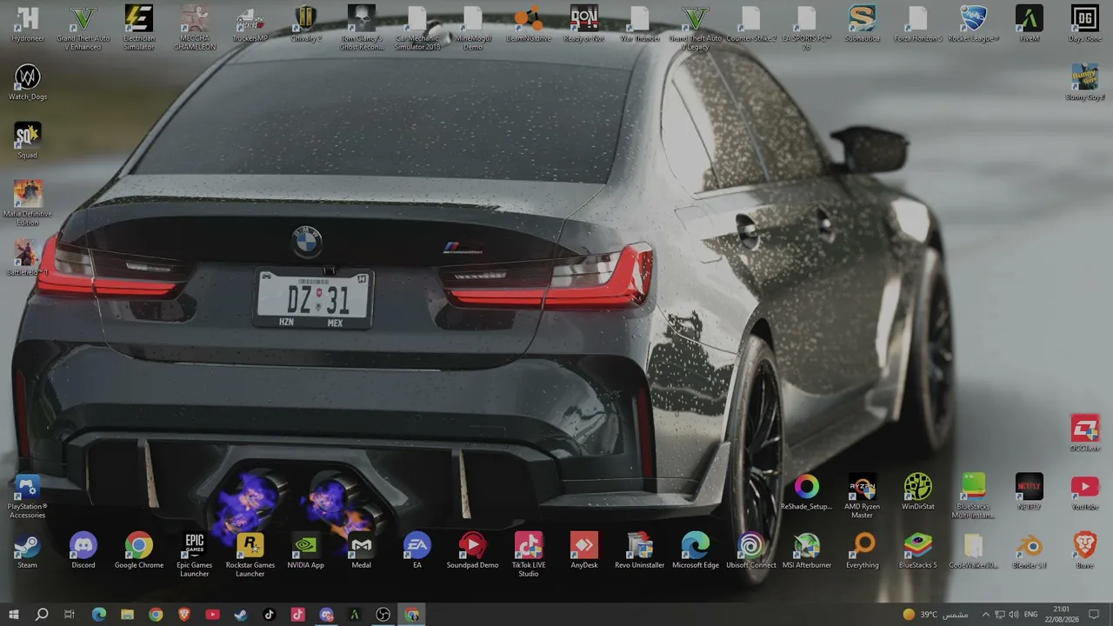Select the Rockstar Games Launcher icon
Screen dimensions: 1113x626
[x=250, y=555]
